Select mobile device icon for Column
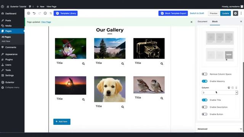 coord(236,88)
